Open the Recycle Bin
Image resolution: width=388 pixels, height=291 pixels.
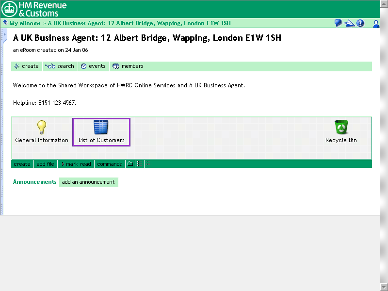coord(341,127)
